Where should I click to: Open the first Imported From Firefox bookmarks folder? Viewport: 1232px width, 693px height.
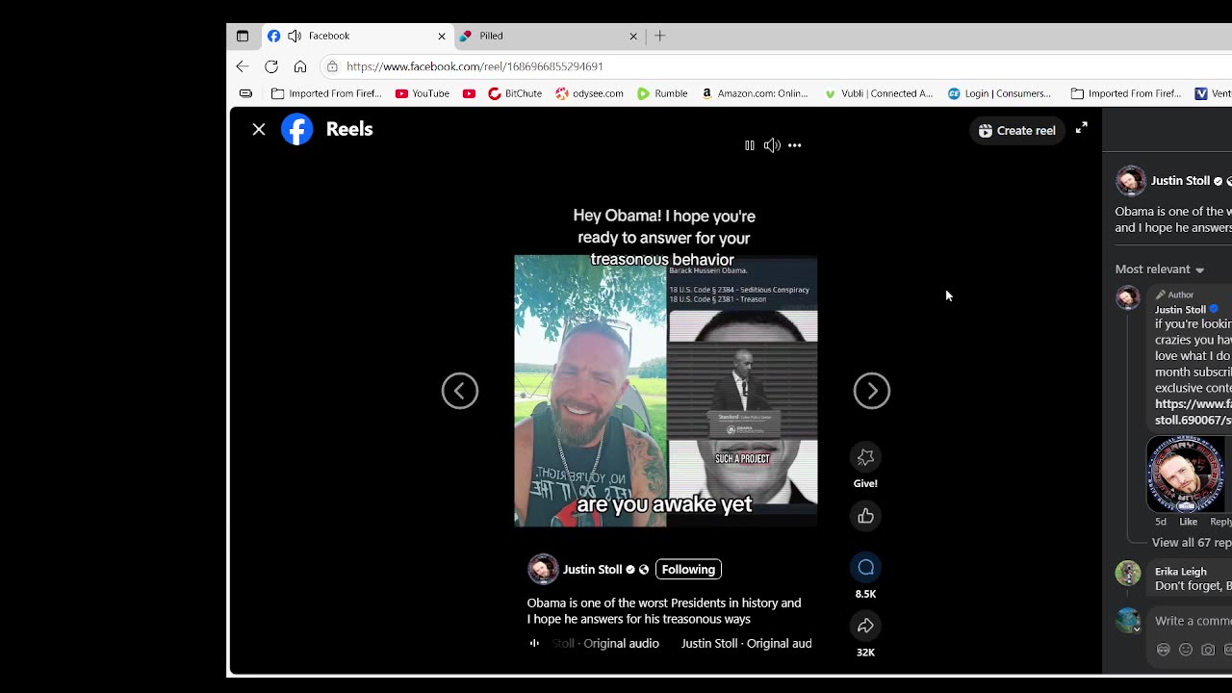click(x=326, y=93)
